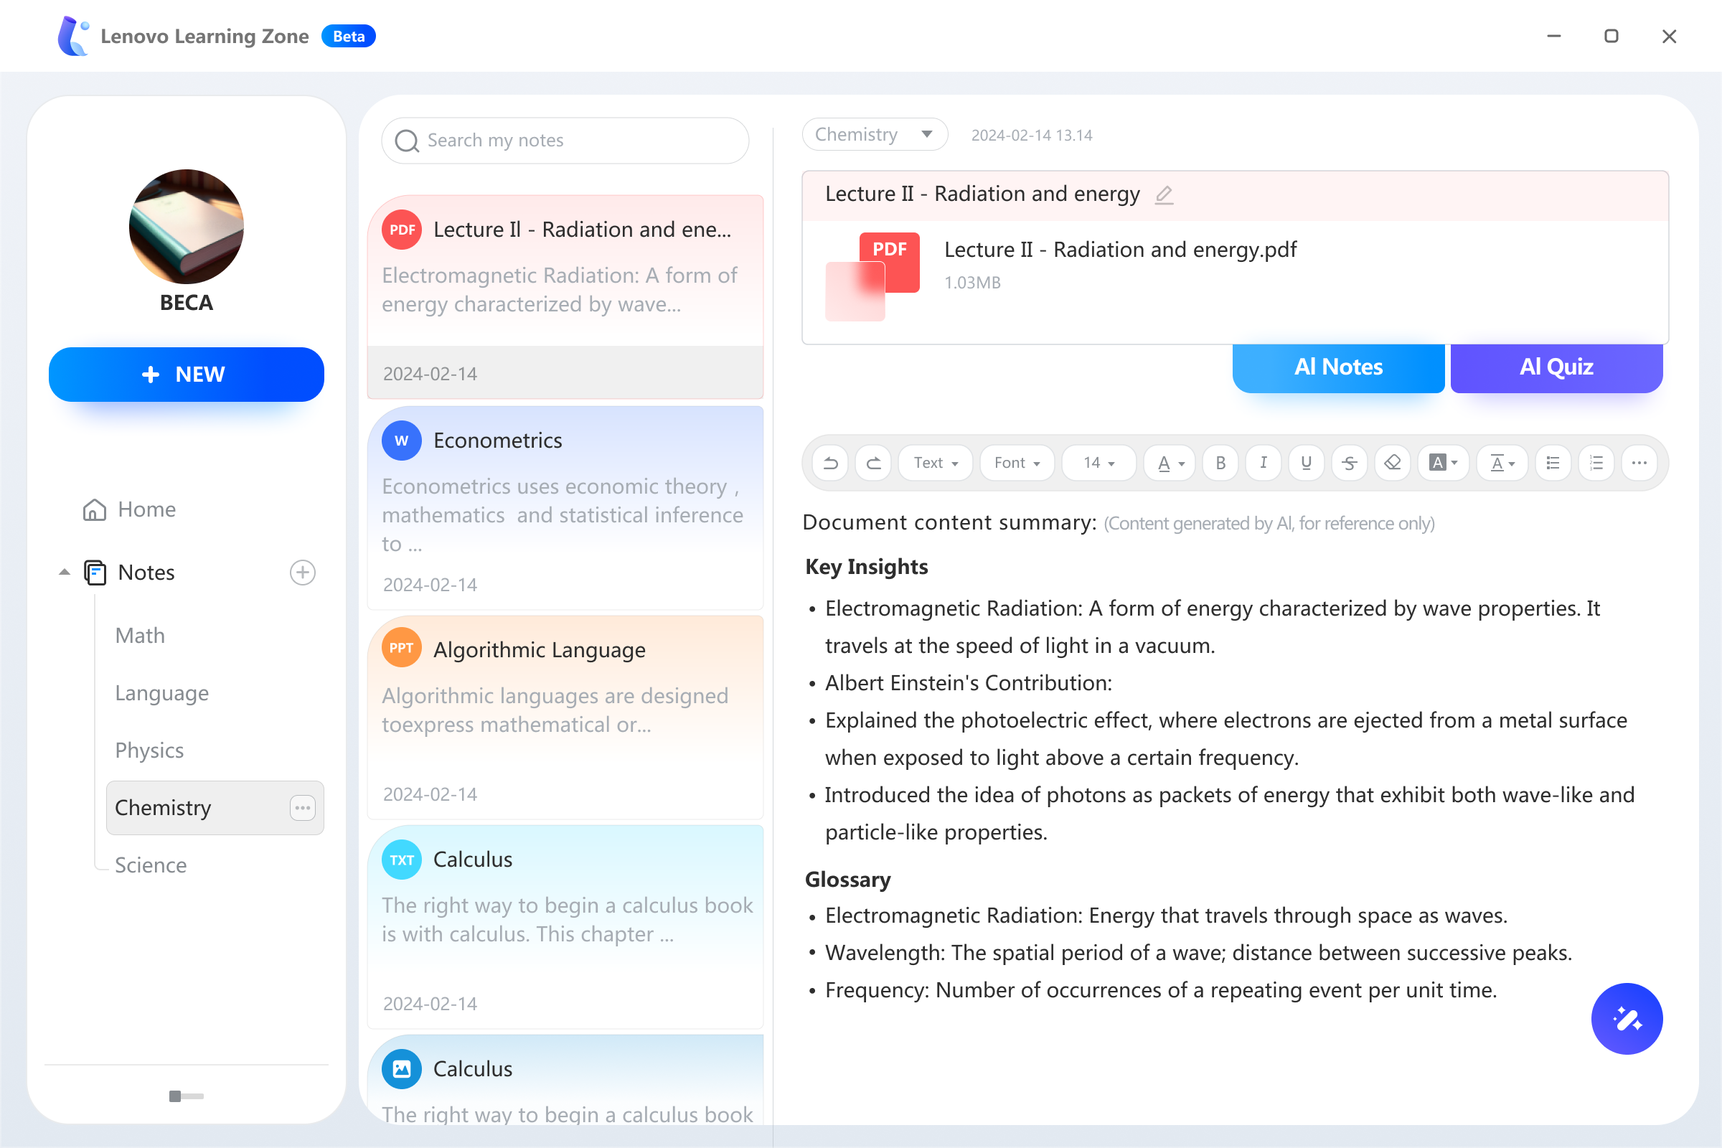The width and height of the screenshot is (1722, 1148).
Task: Click the search notes input field
Action: coord(568,140)
